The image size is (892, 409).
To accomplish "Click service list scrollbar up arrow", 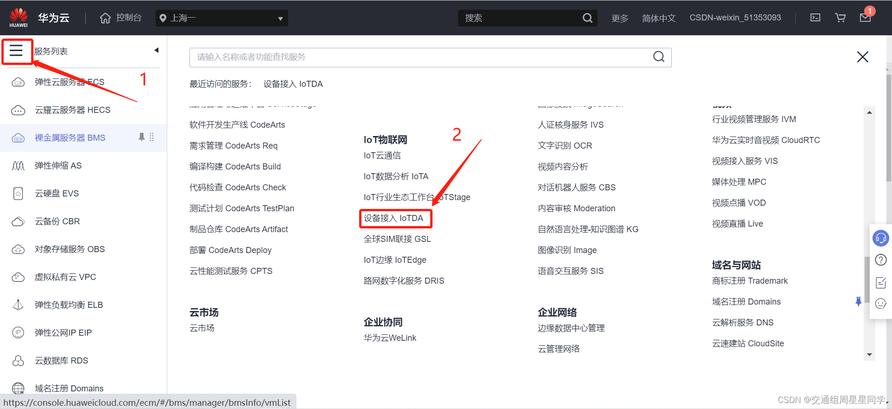I will pyautogui.click(x=869, y=112).
